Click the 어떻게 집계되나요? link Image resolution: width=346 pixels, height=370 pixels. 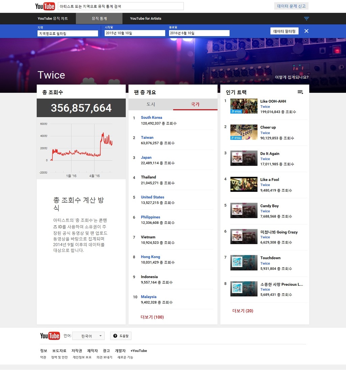(x=292, y=77)
